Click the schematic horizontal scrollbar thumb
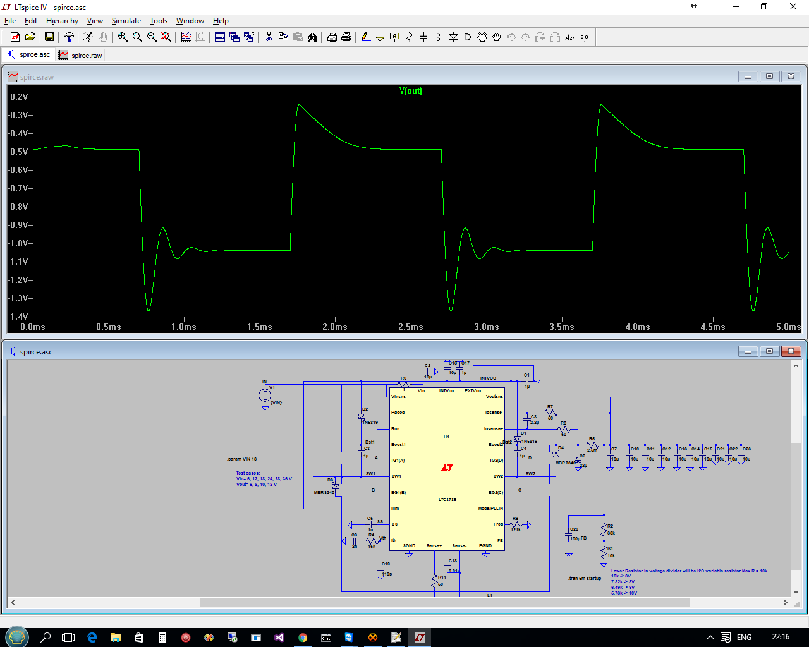Screen dimensions: 809x647 (x=444, y=603)
